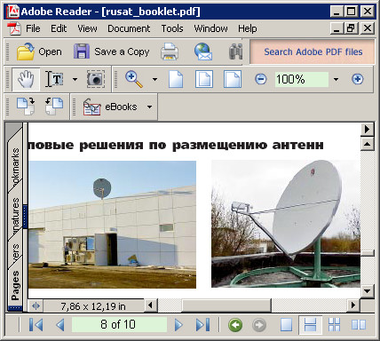Click the eBooks icon

[92, 107]
